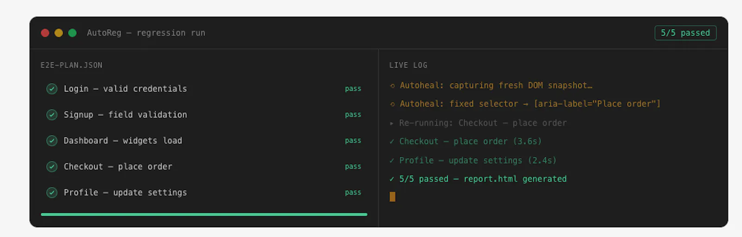742x237 pixels.
Task: Click the check icon beside Signup – field validation
Action: point(52,115)
